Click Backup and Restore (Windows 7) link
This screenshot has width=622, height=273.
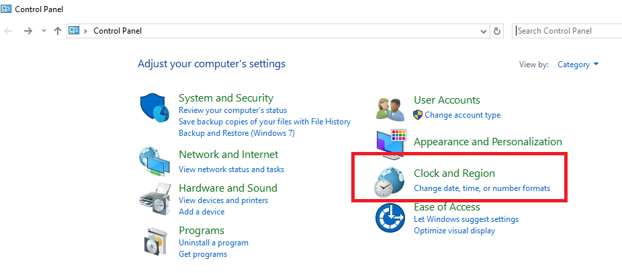point(236,133)
